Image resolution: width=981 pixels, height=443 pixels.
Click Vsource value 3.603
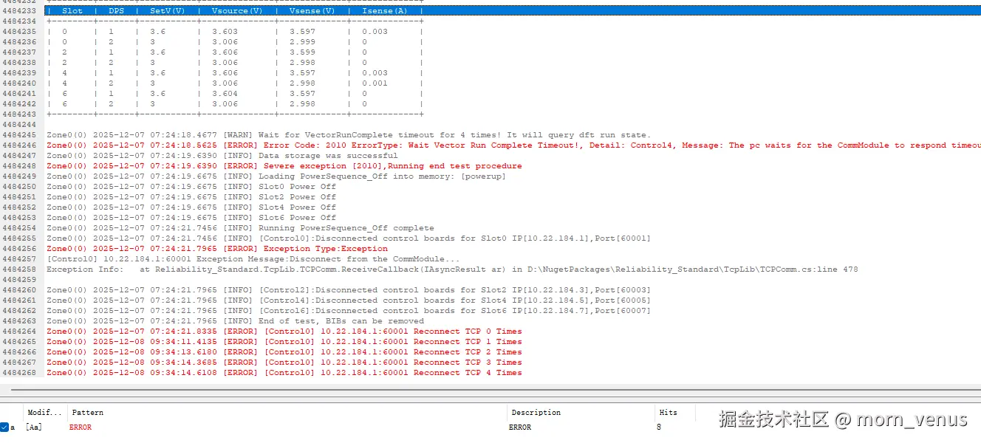tap(225, 32)
